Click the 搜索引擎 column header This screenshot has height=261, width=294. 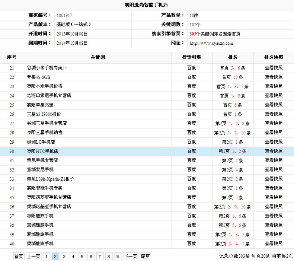pyautogui.click(x=191, y=57)
